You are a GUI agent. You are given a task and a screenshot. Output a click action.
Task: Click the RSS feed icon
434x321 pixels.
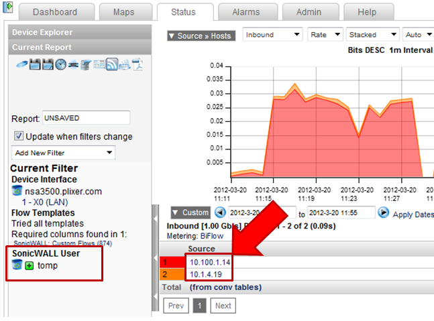113,64
